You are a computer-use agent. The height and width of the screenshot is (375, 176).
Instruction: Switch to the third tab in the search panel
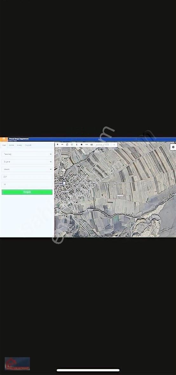tap(19, 145)
